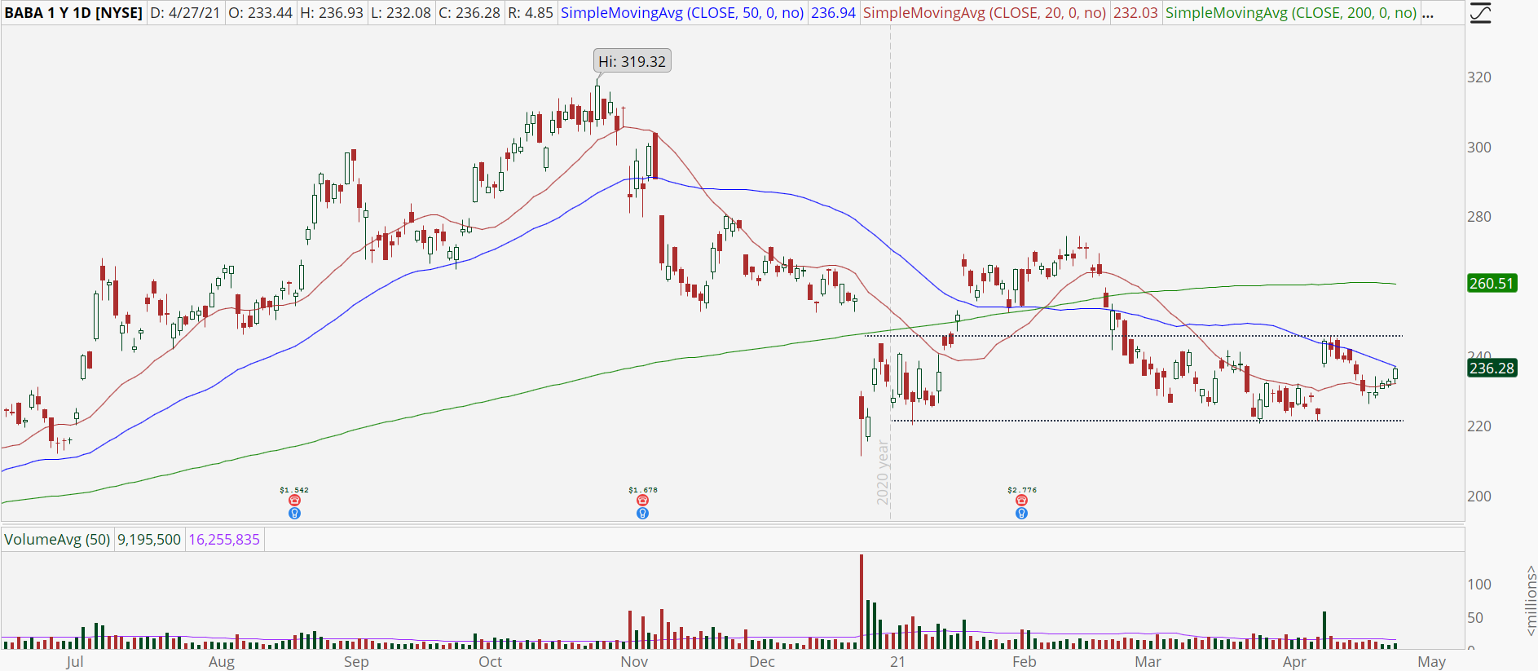Click the open price O: 233.44
1538x671 pixels.
point(260,13)
